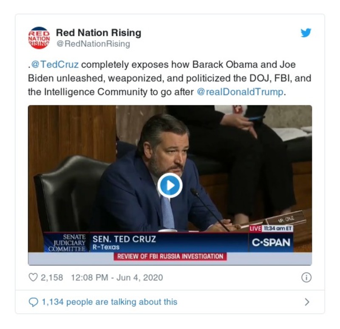The width and height of the screenshot is (340, 329).
Task: Click the @RedNationRising handle
Action: tap(93, 44)
